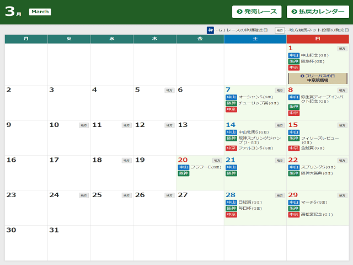
Task: Click the 中山 badge on March 15
Action: click(294, 132)
